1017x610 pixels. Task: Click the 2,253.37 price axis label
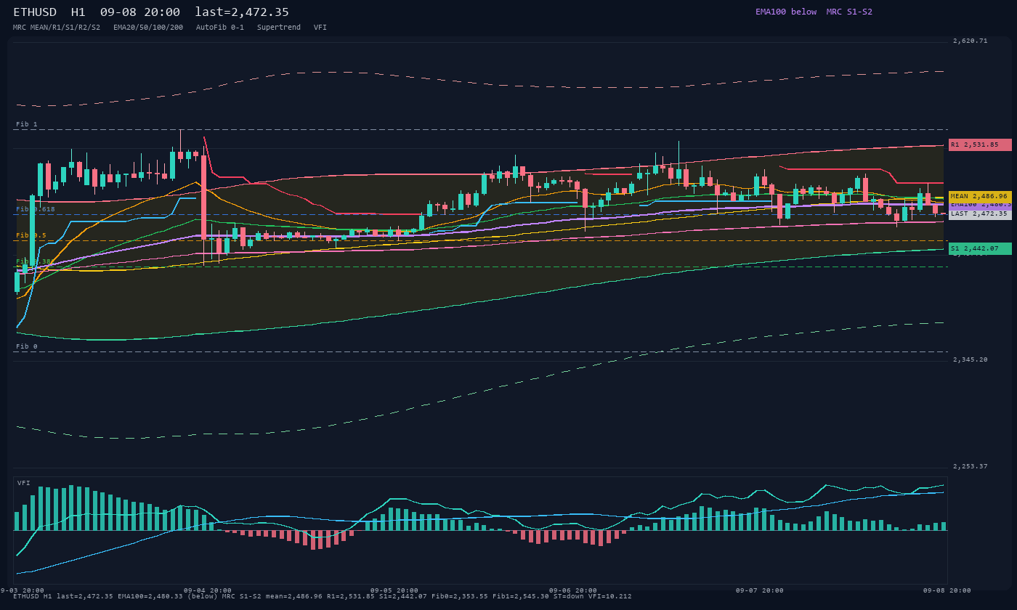pos(971,466)
